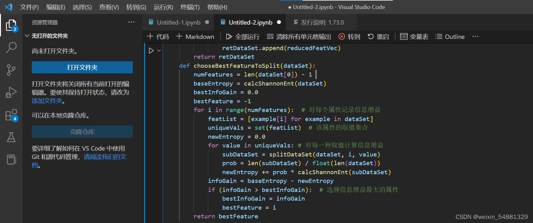Open the Search view icon
The height and width of the screenshot is (223, 533).
pyautogui.click(x=11, y=48)
